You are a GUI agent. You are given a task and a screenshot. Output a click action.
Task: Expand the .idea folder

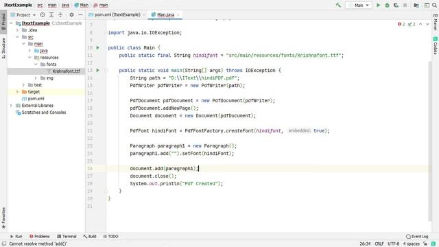(17, 30)
